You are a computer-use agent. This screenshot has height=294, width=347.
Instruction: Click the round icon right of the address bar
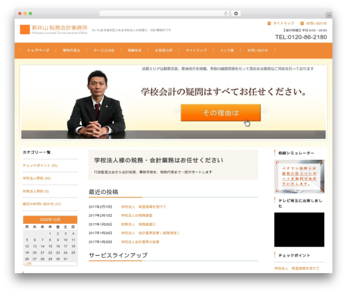pos(236,13)
